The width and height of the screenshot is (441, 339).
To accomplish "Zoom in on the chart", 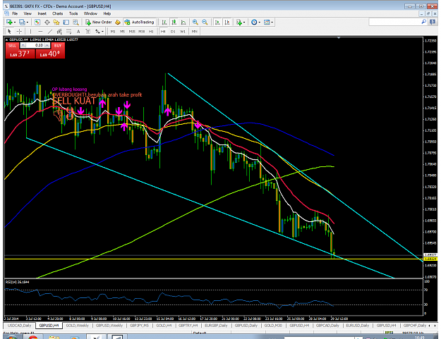I will pyautogui.click(x=195, y=22).
